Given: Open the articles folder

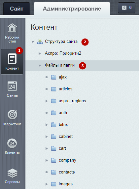Looking at the screenshot, I should click(x=65, y=89).
